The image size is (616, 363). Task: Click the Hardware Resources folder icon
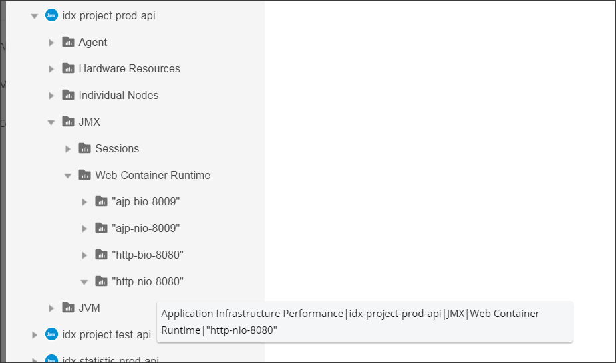coord(68,68)
